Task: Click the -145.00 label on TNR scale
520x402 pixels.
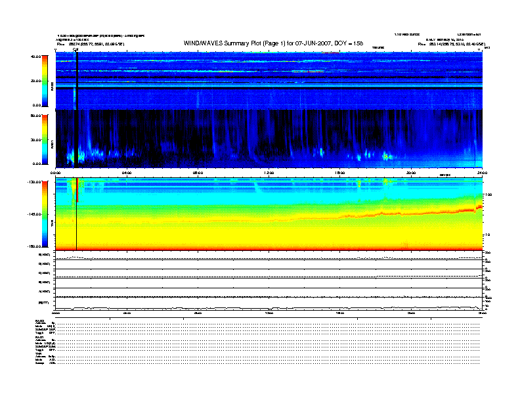Action: 34,214
